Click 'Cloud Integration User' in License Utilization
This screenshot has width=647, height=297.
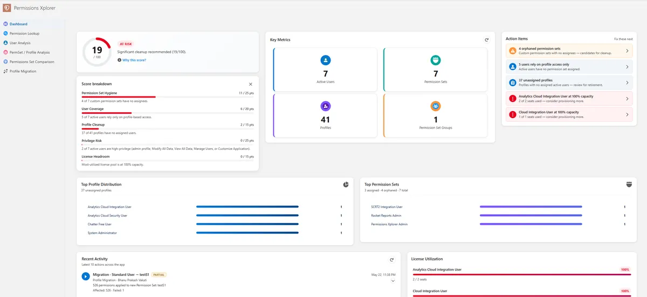(430, 291)
